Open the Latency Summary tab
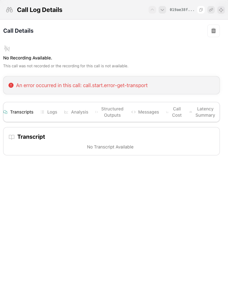 pyautogui.click(x=202, y=112)
